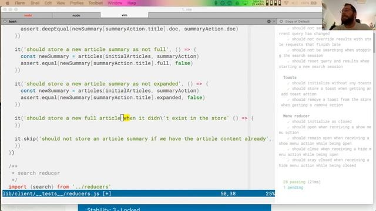Click the 'search reducer' comment line
This screenshot has width=376, height=211.
36,173
